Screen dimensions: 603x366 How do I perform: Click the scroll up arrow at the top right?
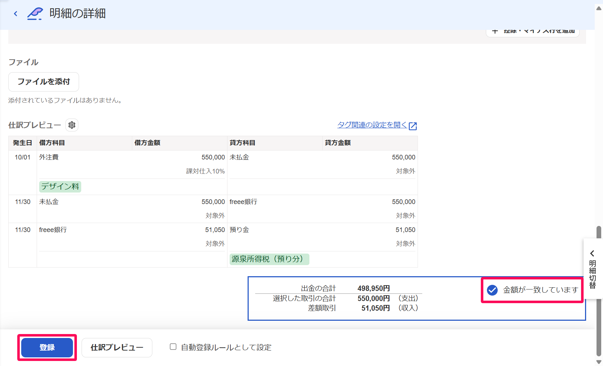pyautogui.click(x=599, y=8)
